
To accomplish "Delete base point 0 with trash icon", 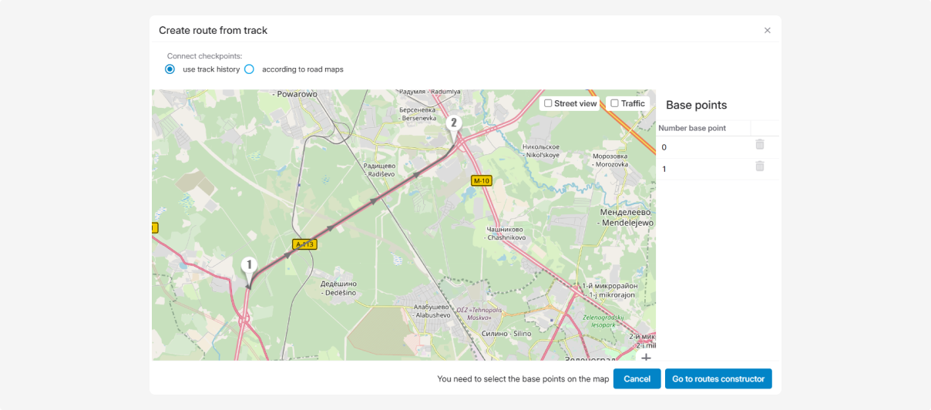I will (x=759, y=145).
